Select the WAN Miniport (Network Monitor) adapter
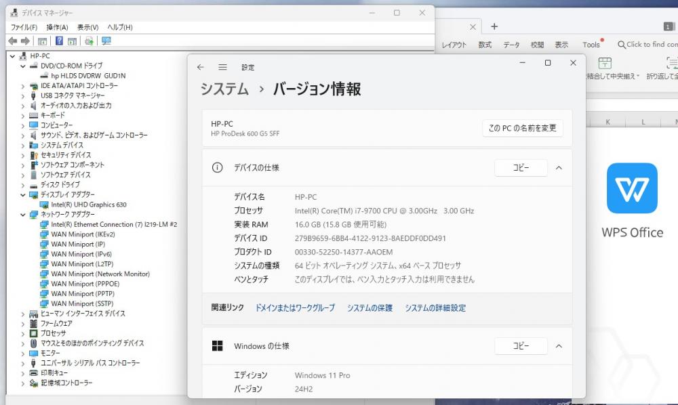Image resolution: width=678 pixels, height=405 pixels. tap(100, 274)
